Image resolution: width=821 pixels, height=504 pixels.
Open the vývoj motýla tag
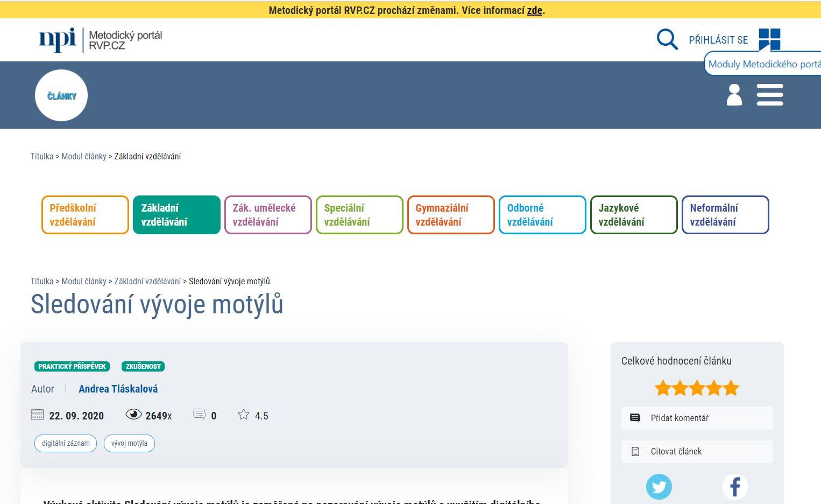click(129, 443)
